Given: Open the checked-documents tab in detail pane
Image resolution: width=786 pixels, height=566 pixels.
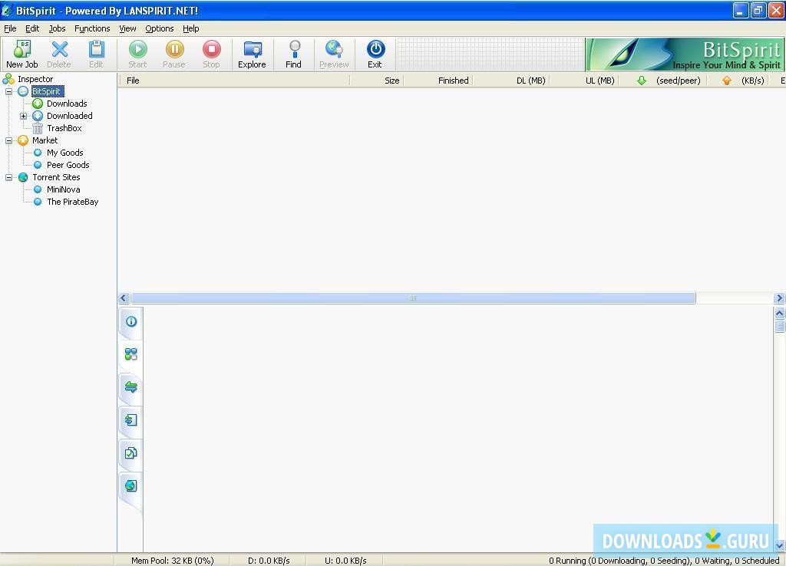Looking at the screenshot, I should click(131, 453).
